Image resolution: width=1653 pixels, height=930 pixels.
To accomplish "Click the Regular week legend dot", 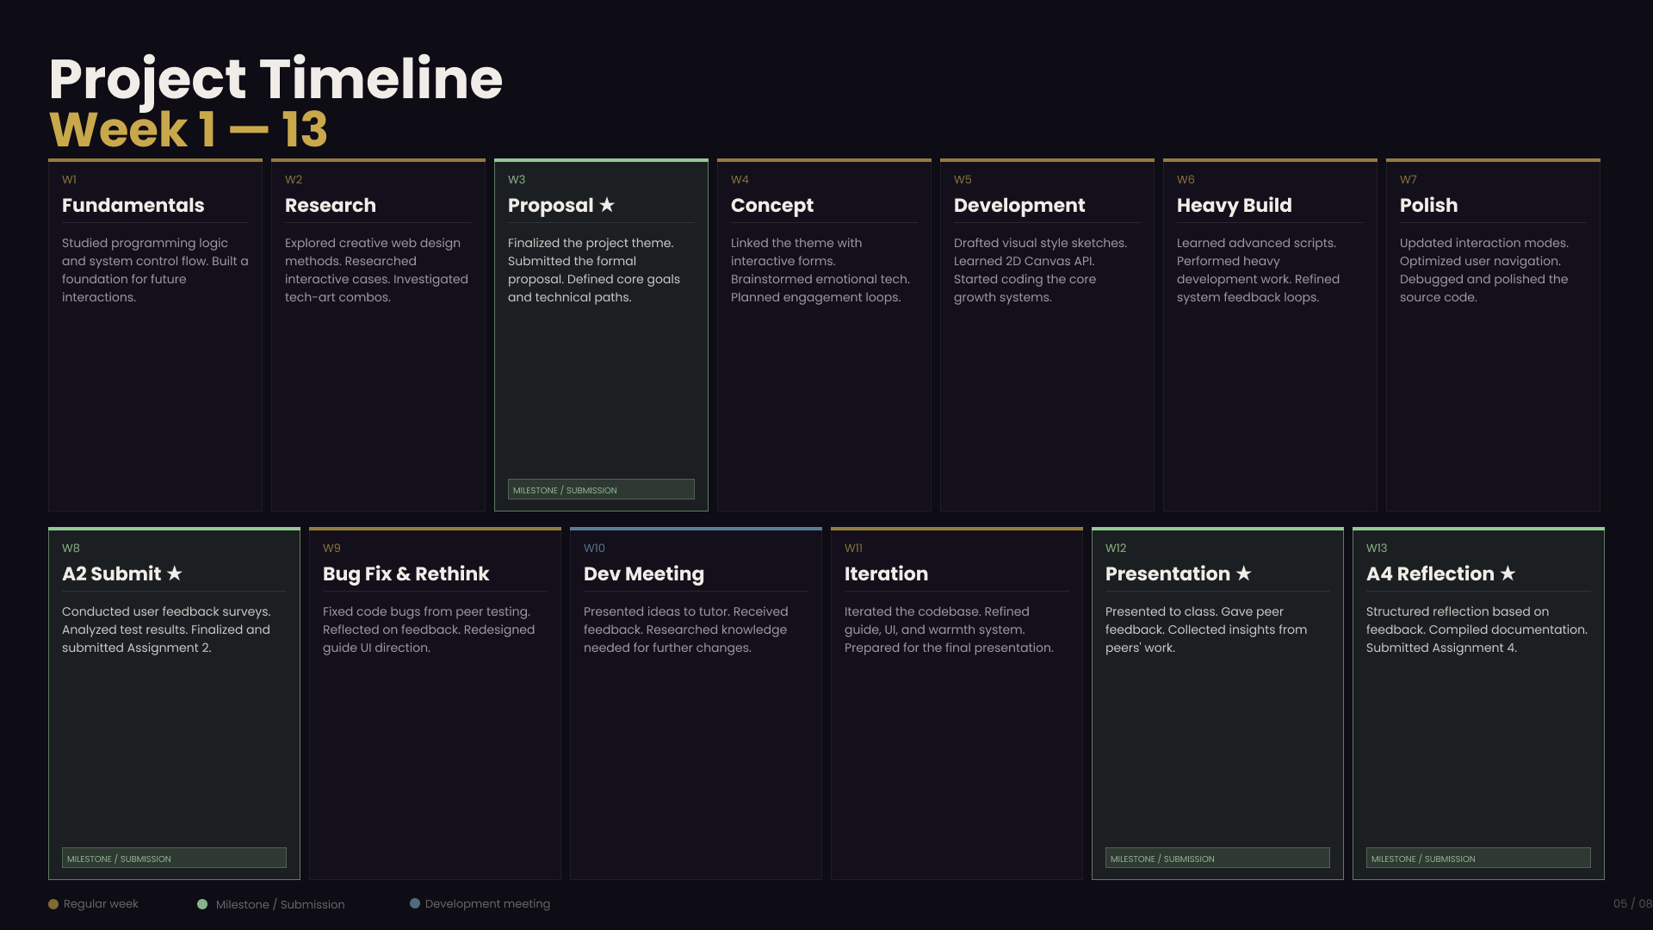I will coord(53,904).
